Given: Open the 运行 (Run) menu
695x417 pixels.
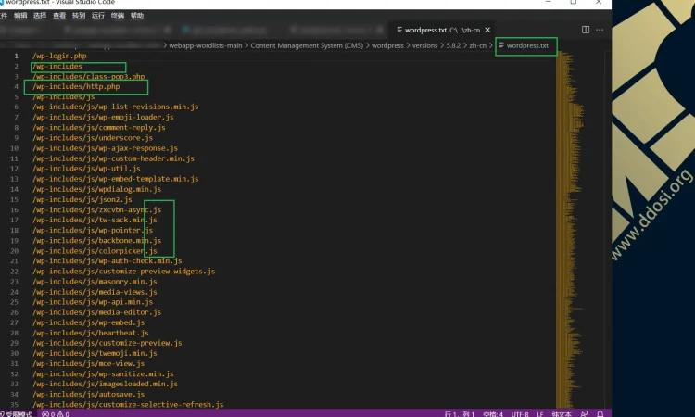Looking at the screenshot, I should [x=98, y=16].
